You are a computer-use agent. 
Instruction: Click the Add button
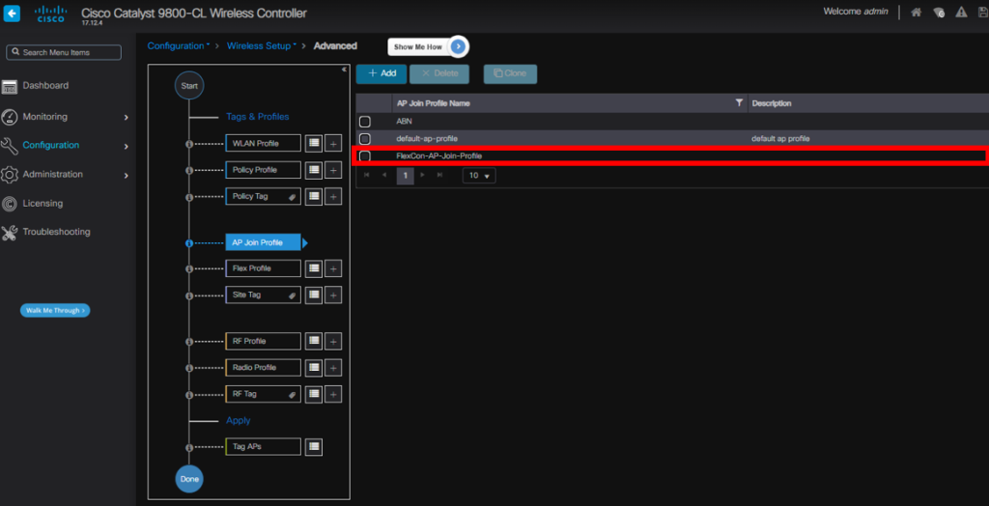381,73
